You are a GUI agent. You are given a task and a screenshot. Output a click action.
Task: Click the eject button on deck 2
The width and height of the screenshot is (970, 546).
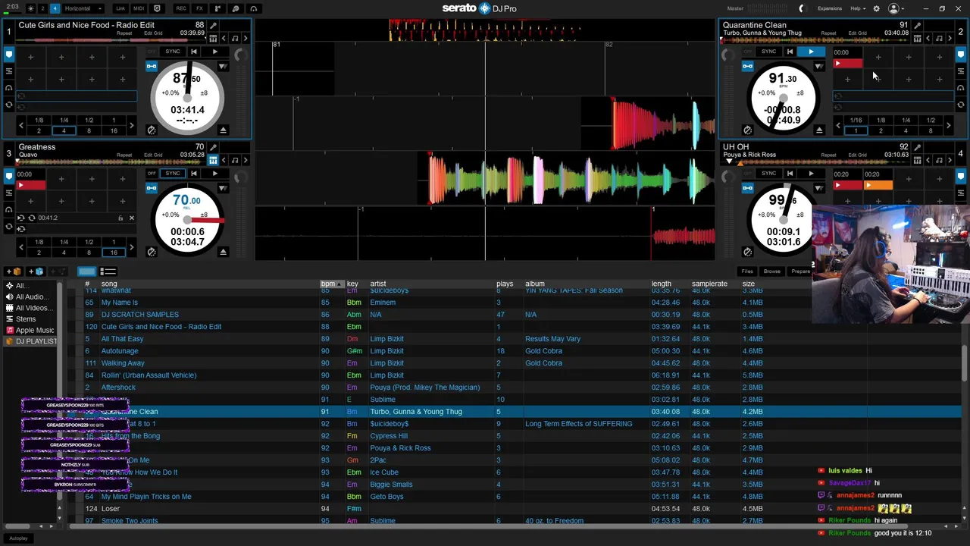coord(819,130)
